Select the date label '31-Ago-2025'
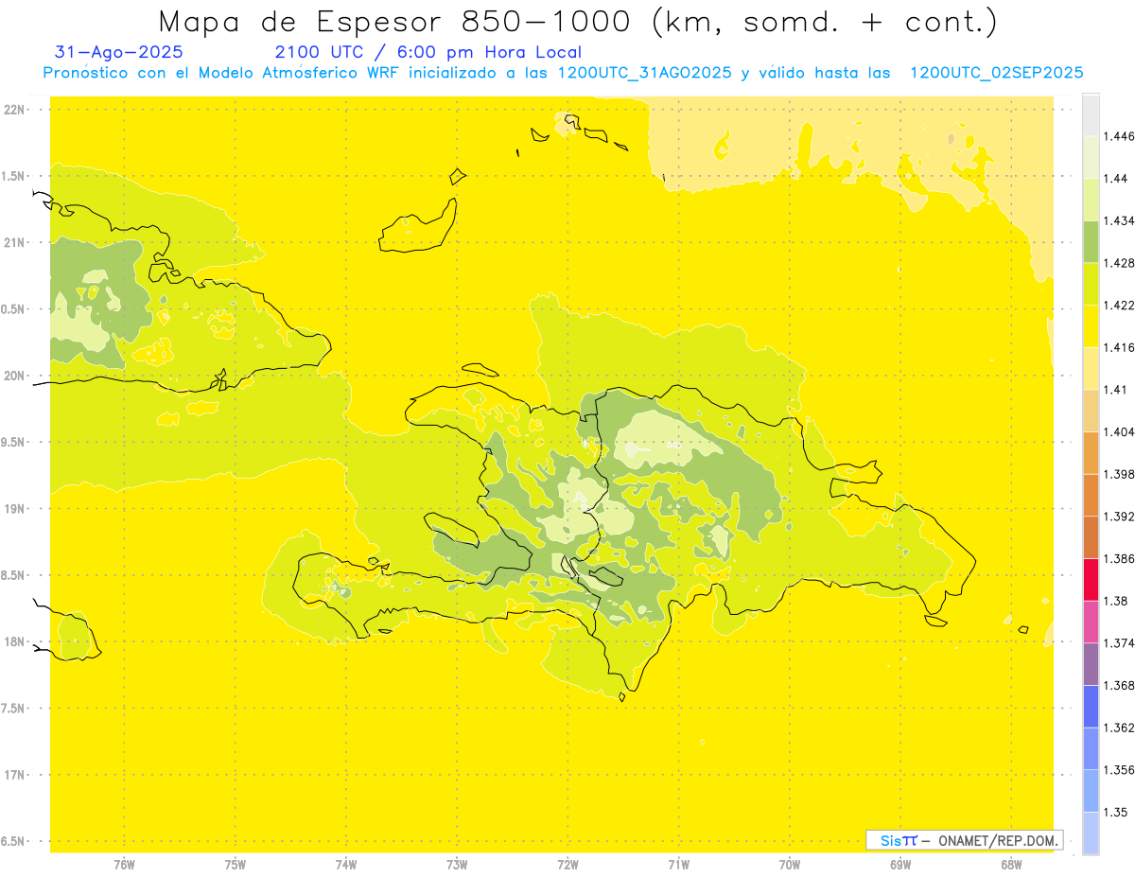 [x=119, y=53]
